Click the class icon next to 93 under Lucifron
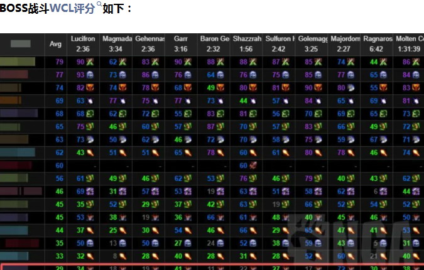424x270 pixels. point(90,75)
